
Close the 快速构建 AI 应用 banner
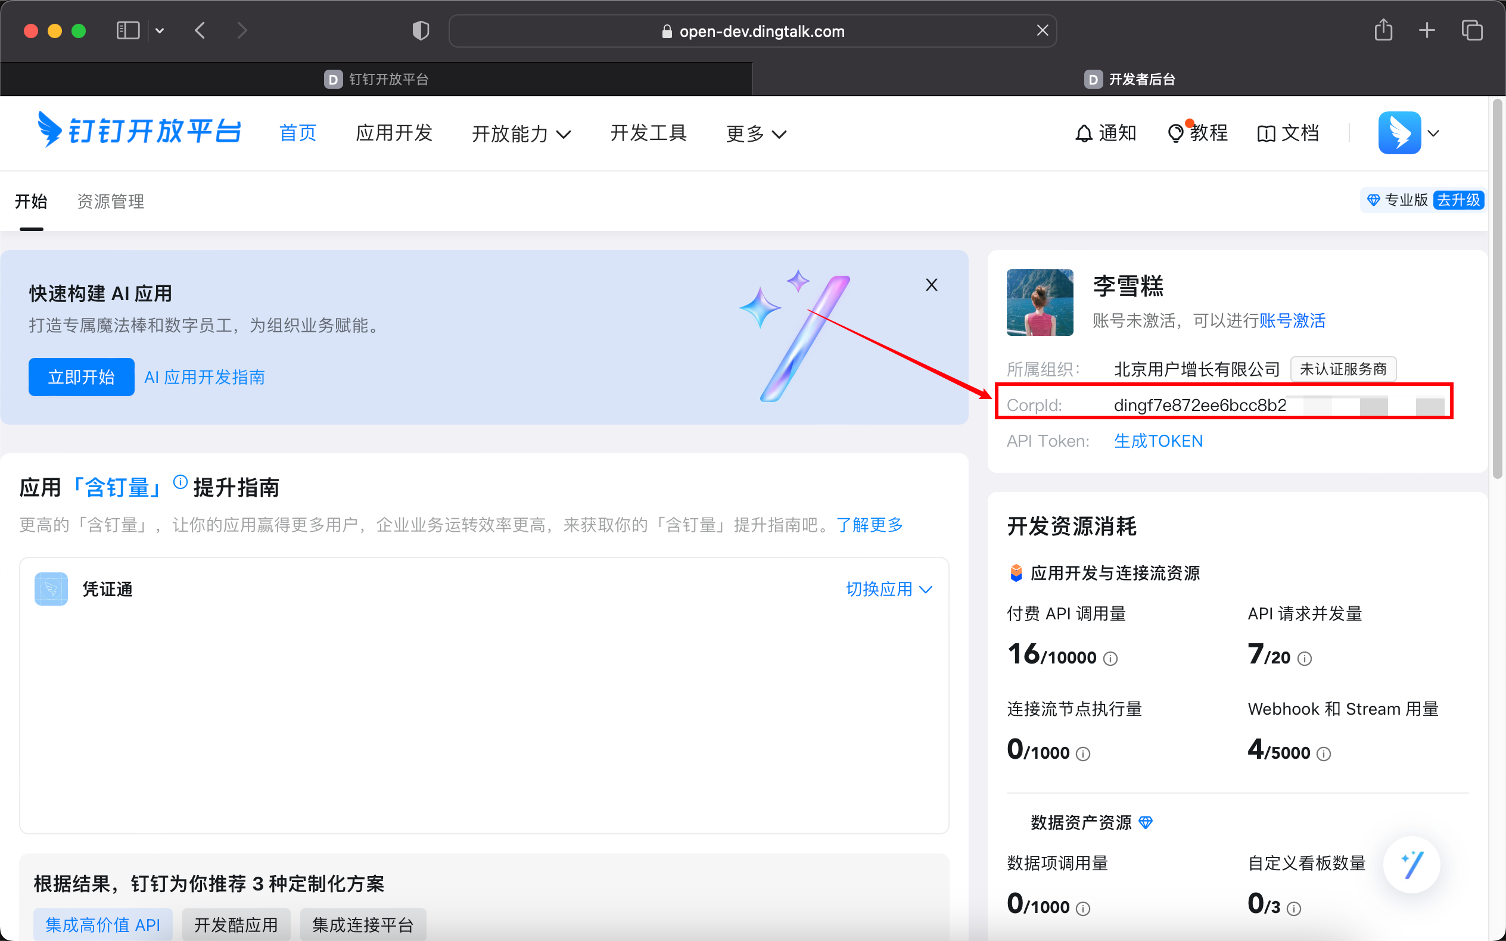[x=932, y=285]
